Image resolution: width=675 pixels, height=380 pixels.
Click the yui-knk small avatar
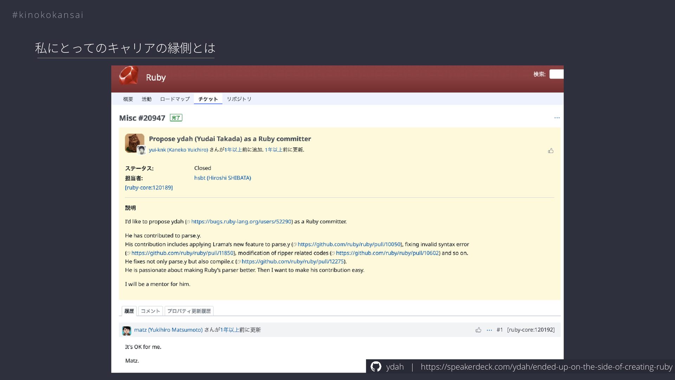point(141,150)
